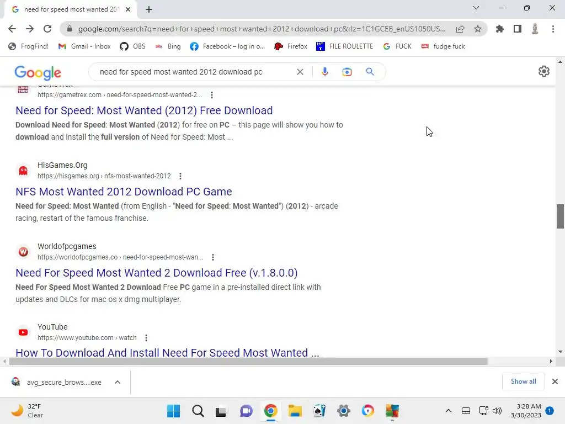Viewport: 565px width, 424px height.
Task: Click the HisGames.Org site favicon
Action: (x=23, y=171)
